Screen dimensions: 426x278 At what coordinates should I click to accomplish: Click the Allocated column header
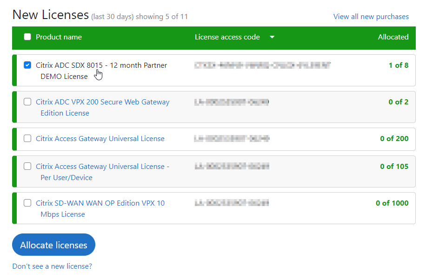[393, 37]
